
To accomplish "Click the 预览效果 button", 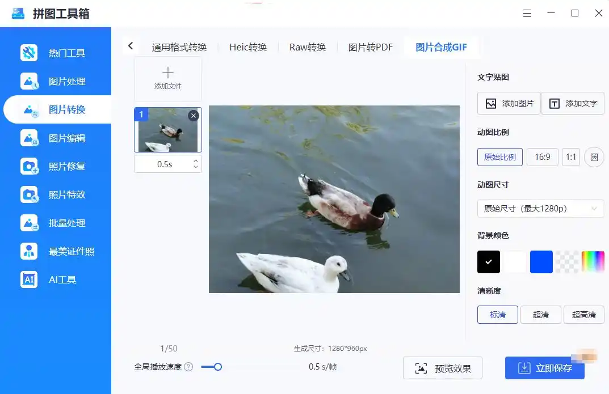I will (x=442, y=368).
